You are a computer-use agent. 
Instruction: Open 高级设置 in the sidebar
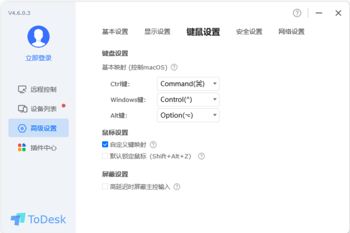tap(38, 128)
